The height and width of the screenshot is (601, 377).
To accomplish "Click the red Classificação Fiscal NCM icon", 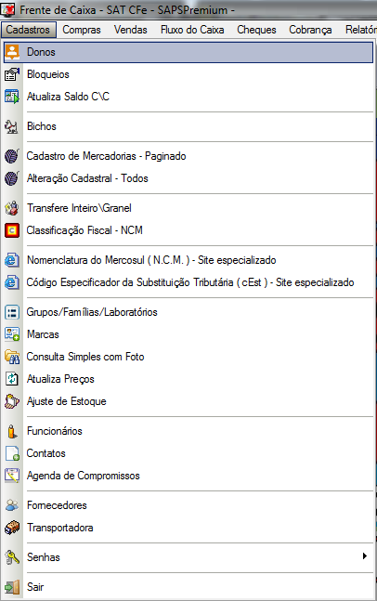I will pos(12,230).
